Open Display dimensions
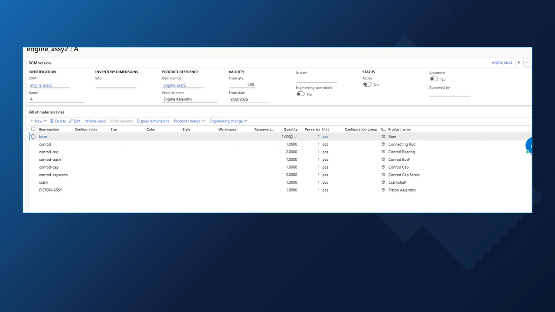Image resolution: width=555 pixels, height=312 pixels. click(x=153, y=121)
